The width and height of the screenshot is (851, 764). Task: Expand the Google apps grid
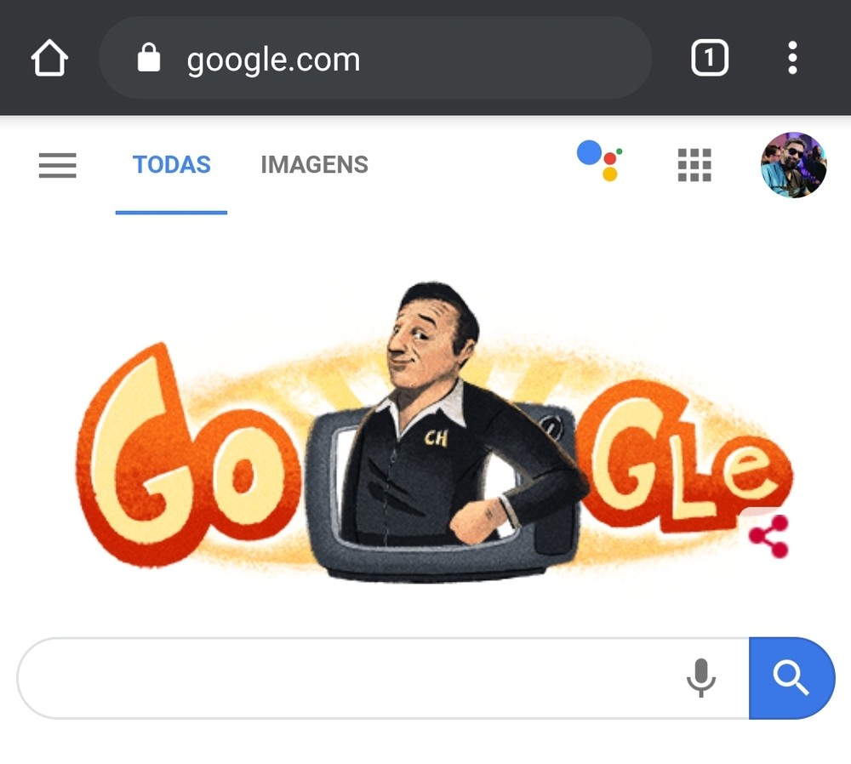(694, 165)
